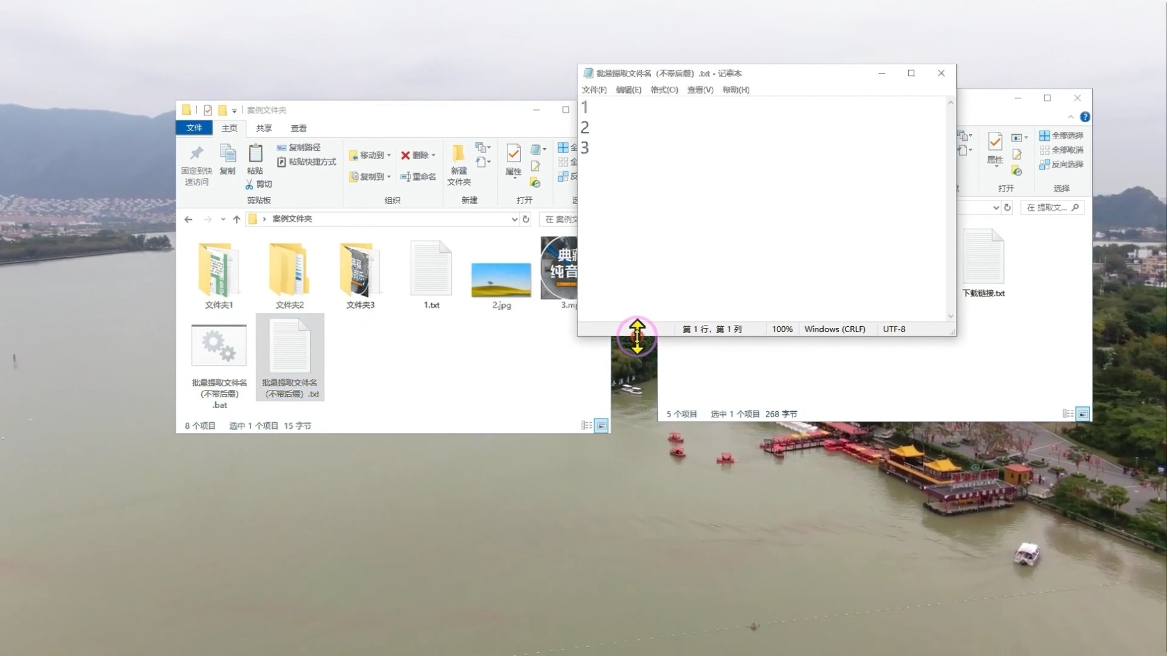This screenshot has height=656, width=1167.
Task: Click the back arrow in 案例文件夹 window
Action: pos(188,219)
